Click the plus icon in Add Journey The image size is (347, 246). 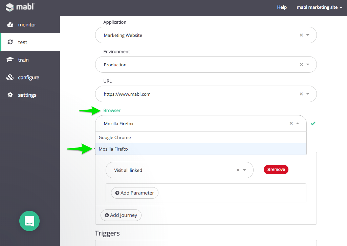(x=107, y=215)
